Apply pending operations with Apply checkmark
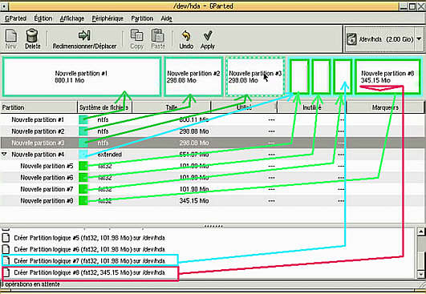The width and height of the screenshot is (426, 294). click(208, 35)
